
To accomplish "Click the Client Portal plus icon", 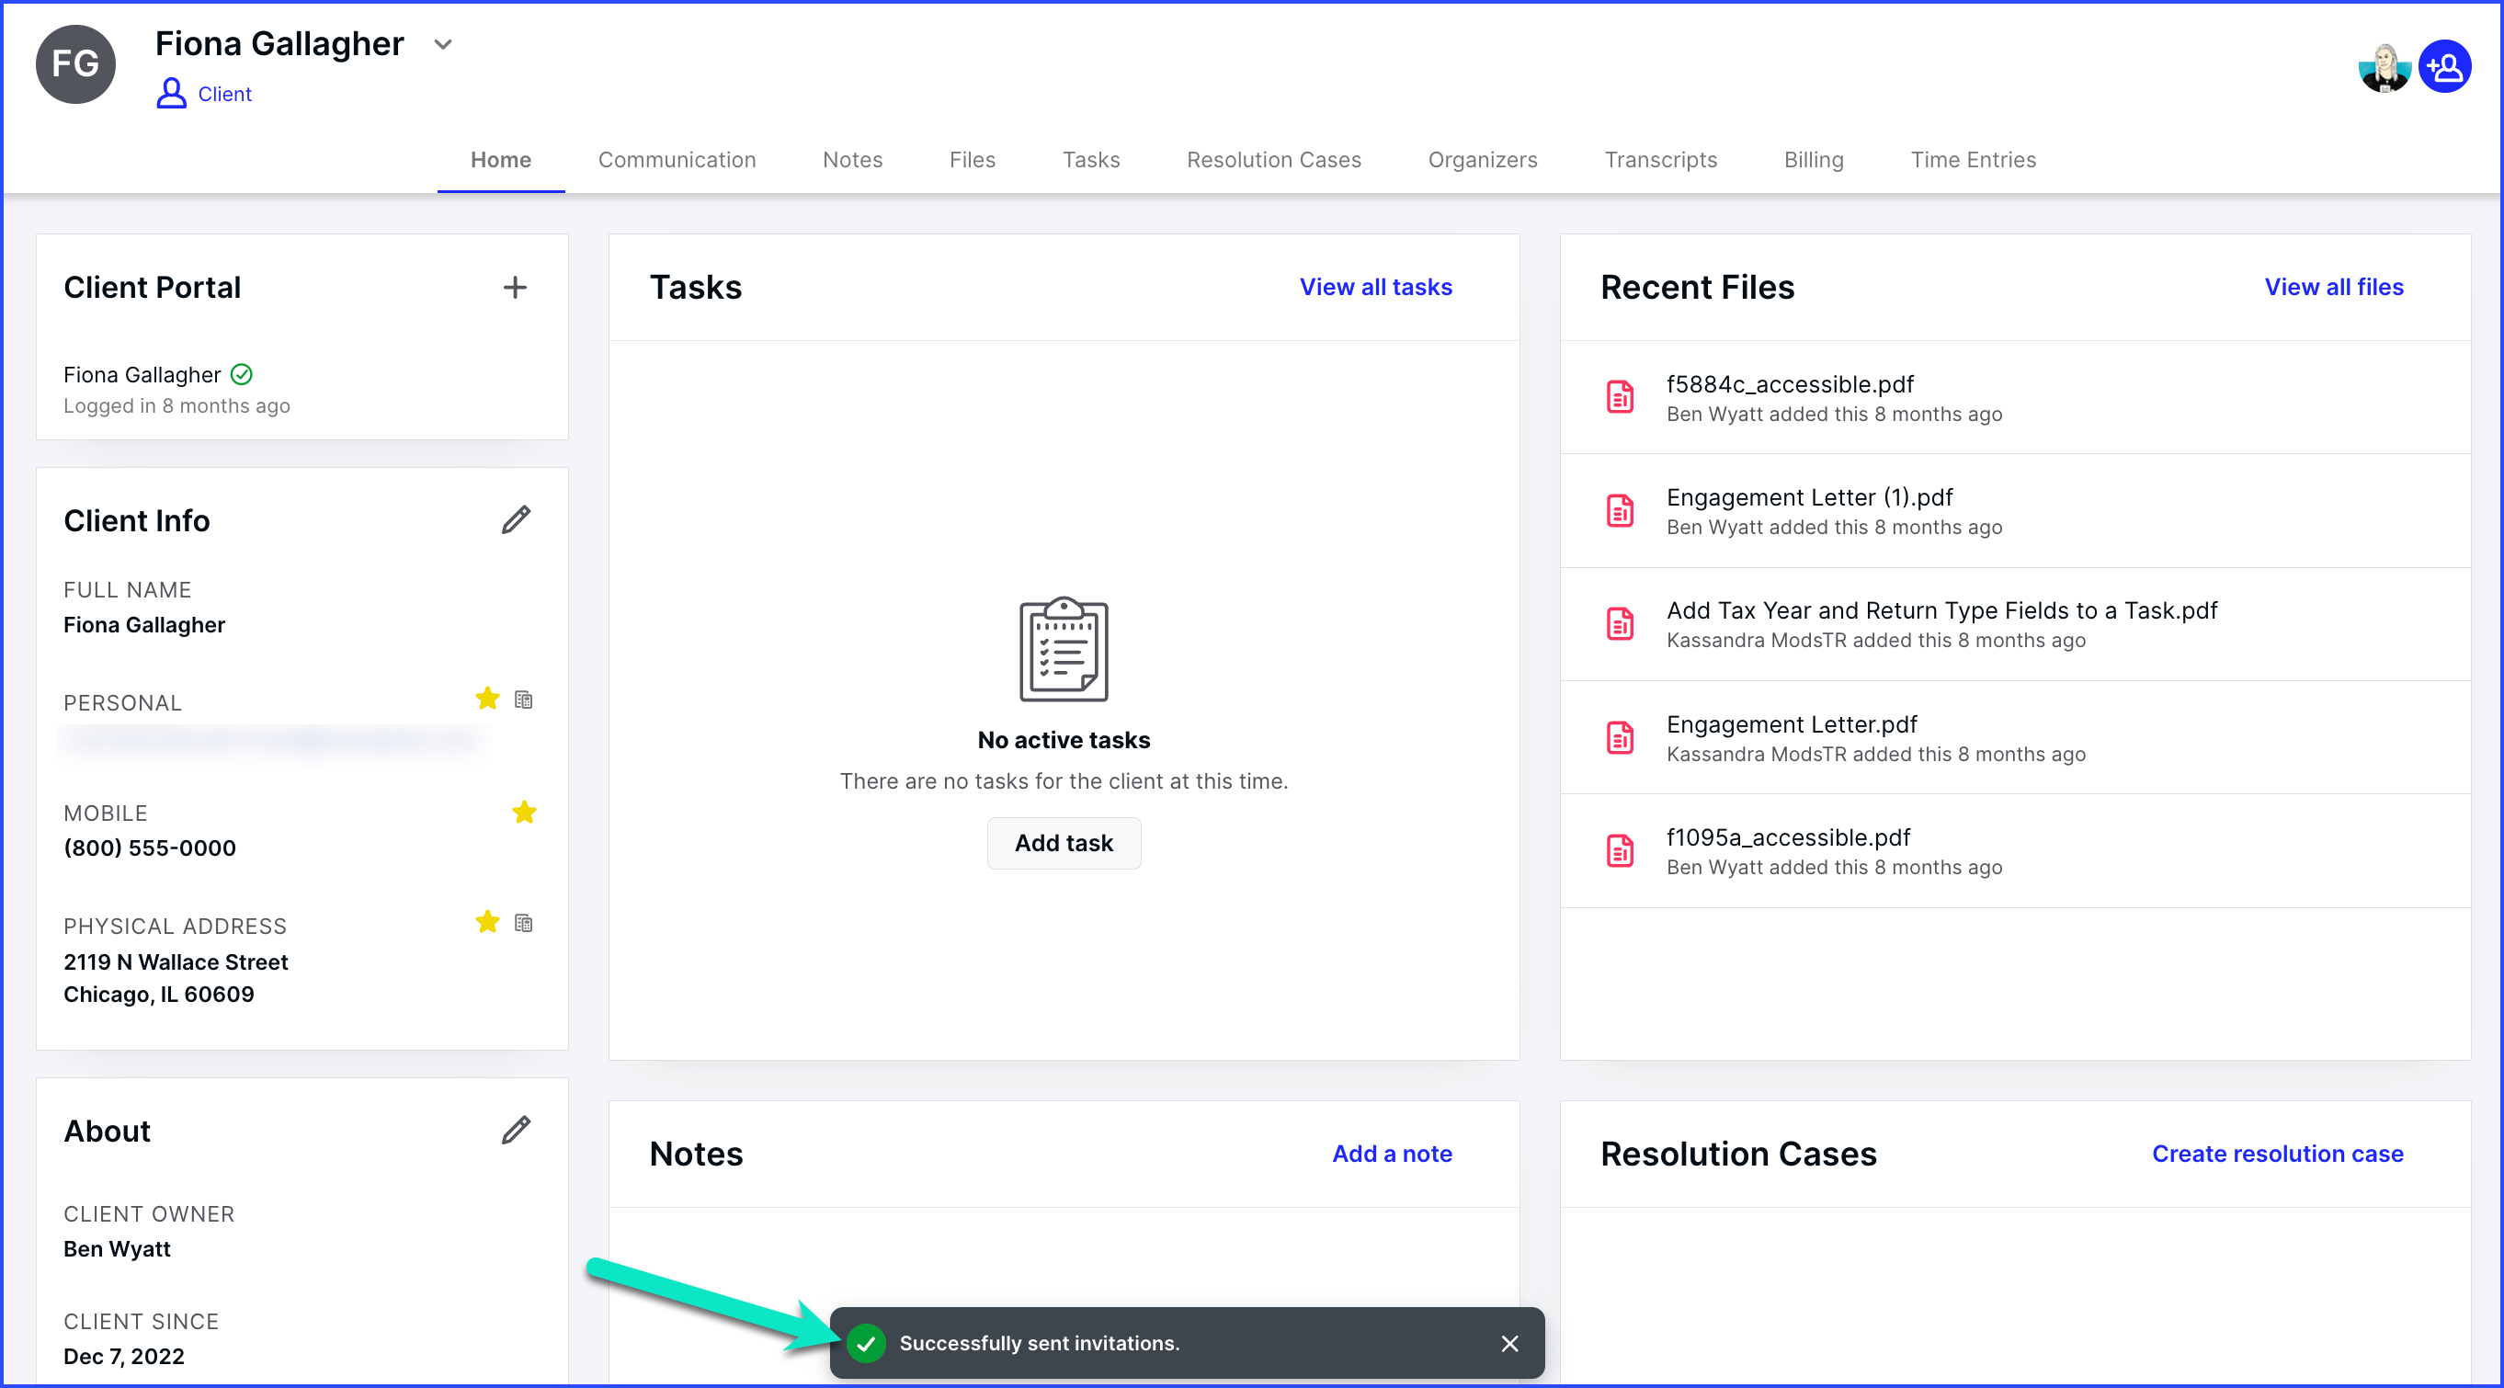I will pyautogui.click(x=515, y=288).
